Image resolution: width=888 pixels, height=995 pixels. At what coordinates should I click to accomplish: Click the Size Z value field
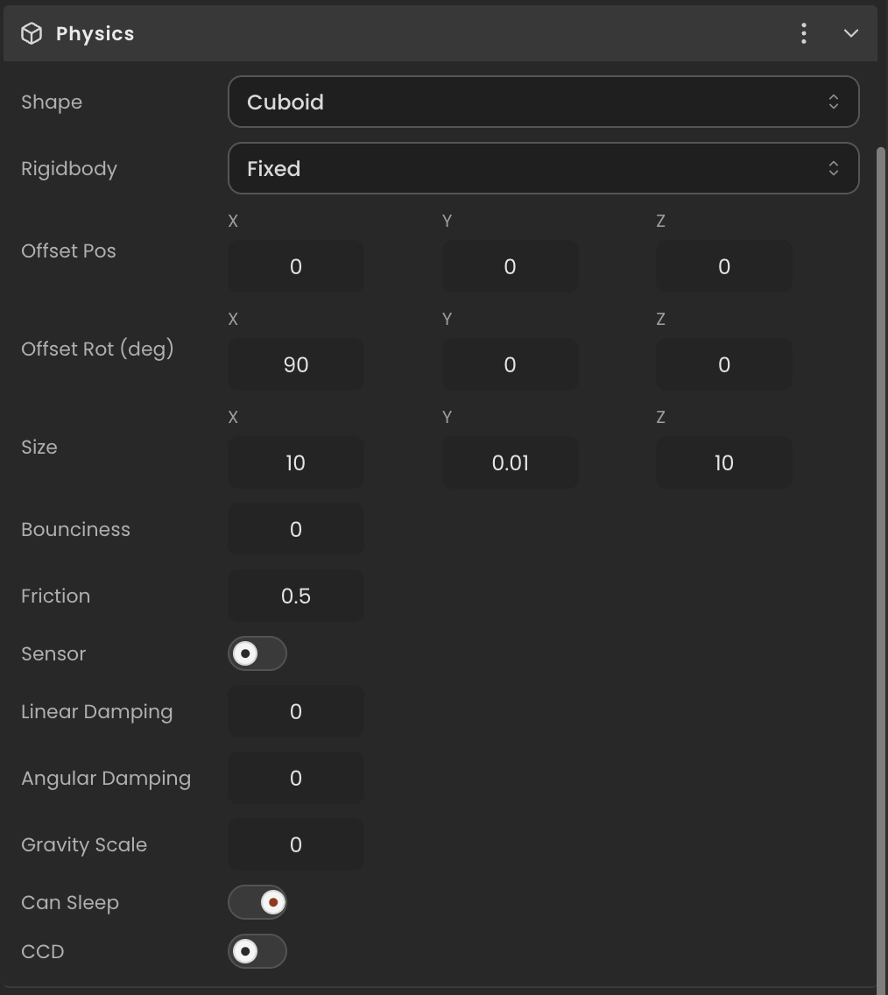(723, 462)
